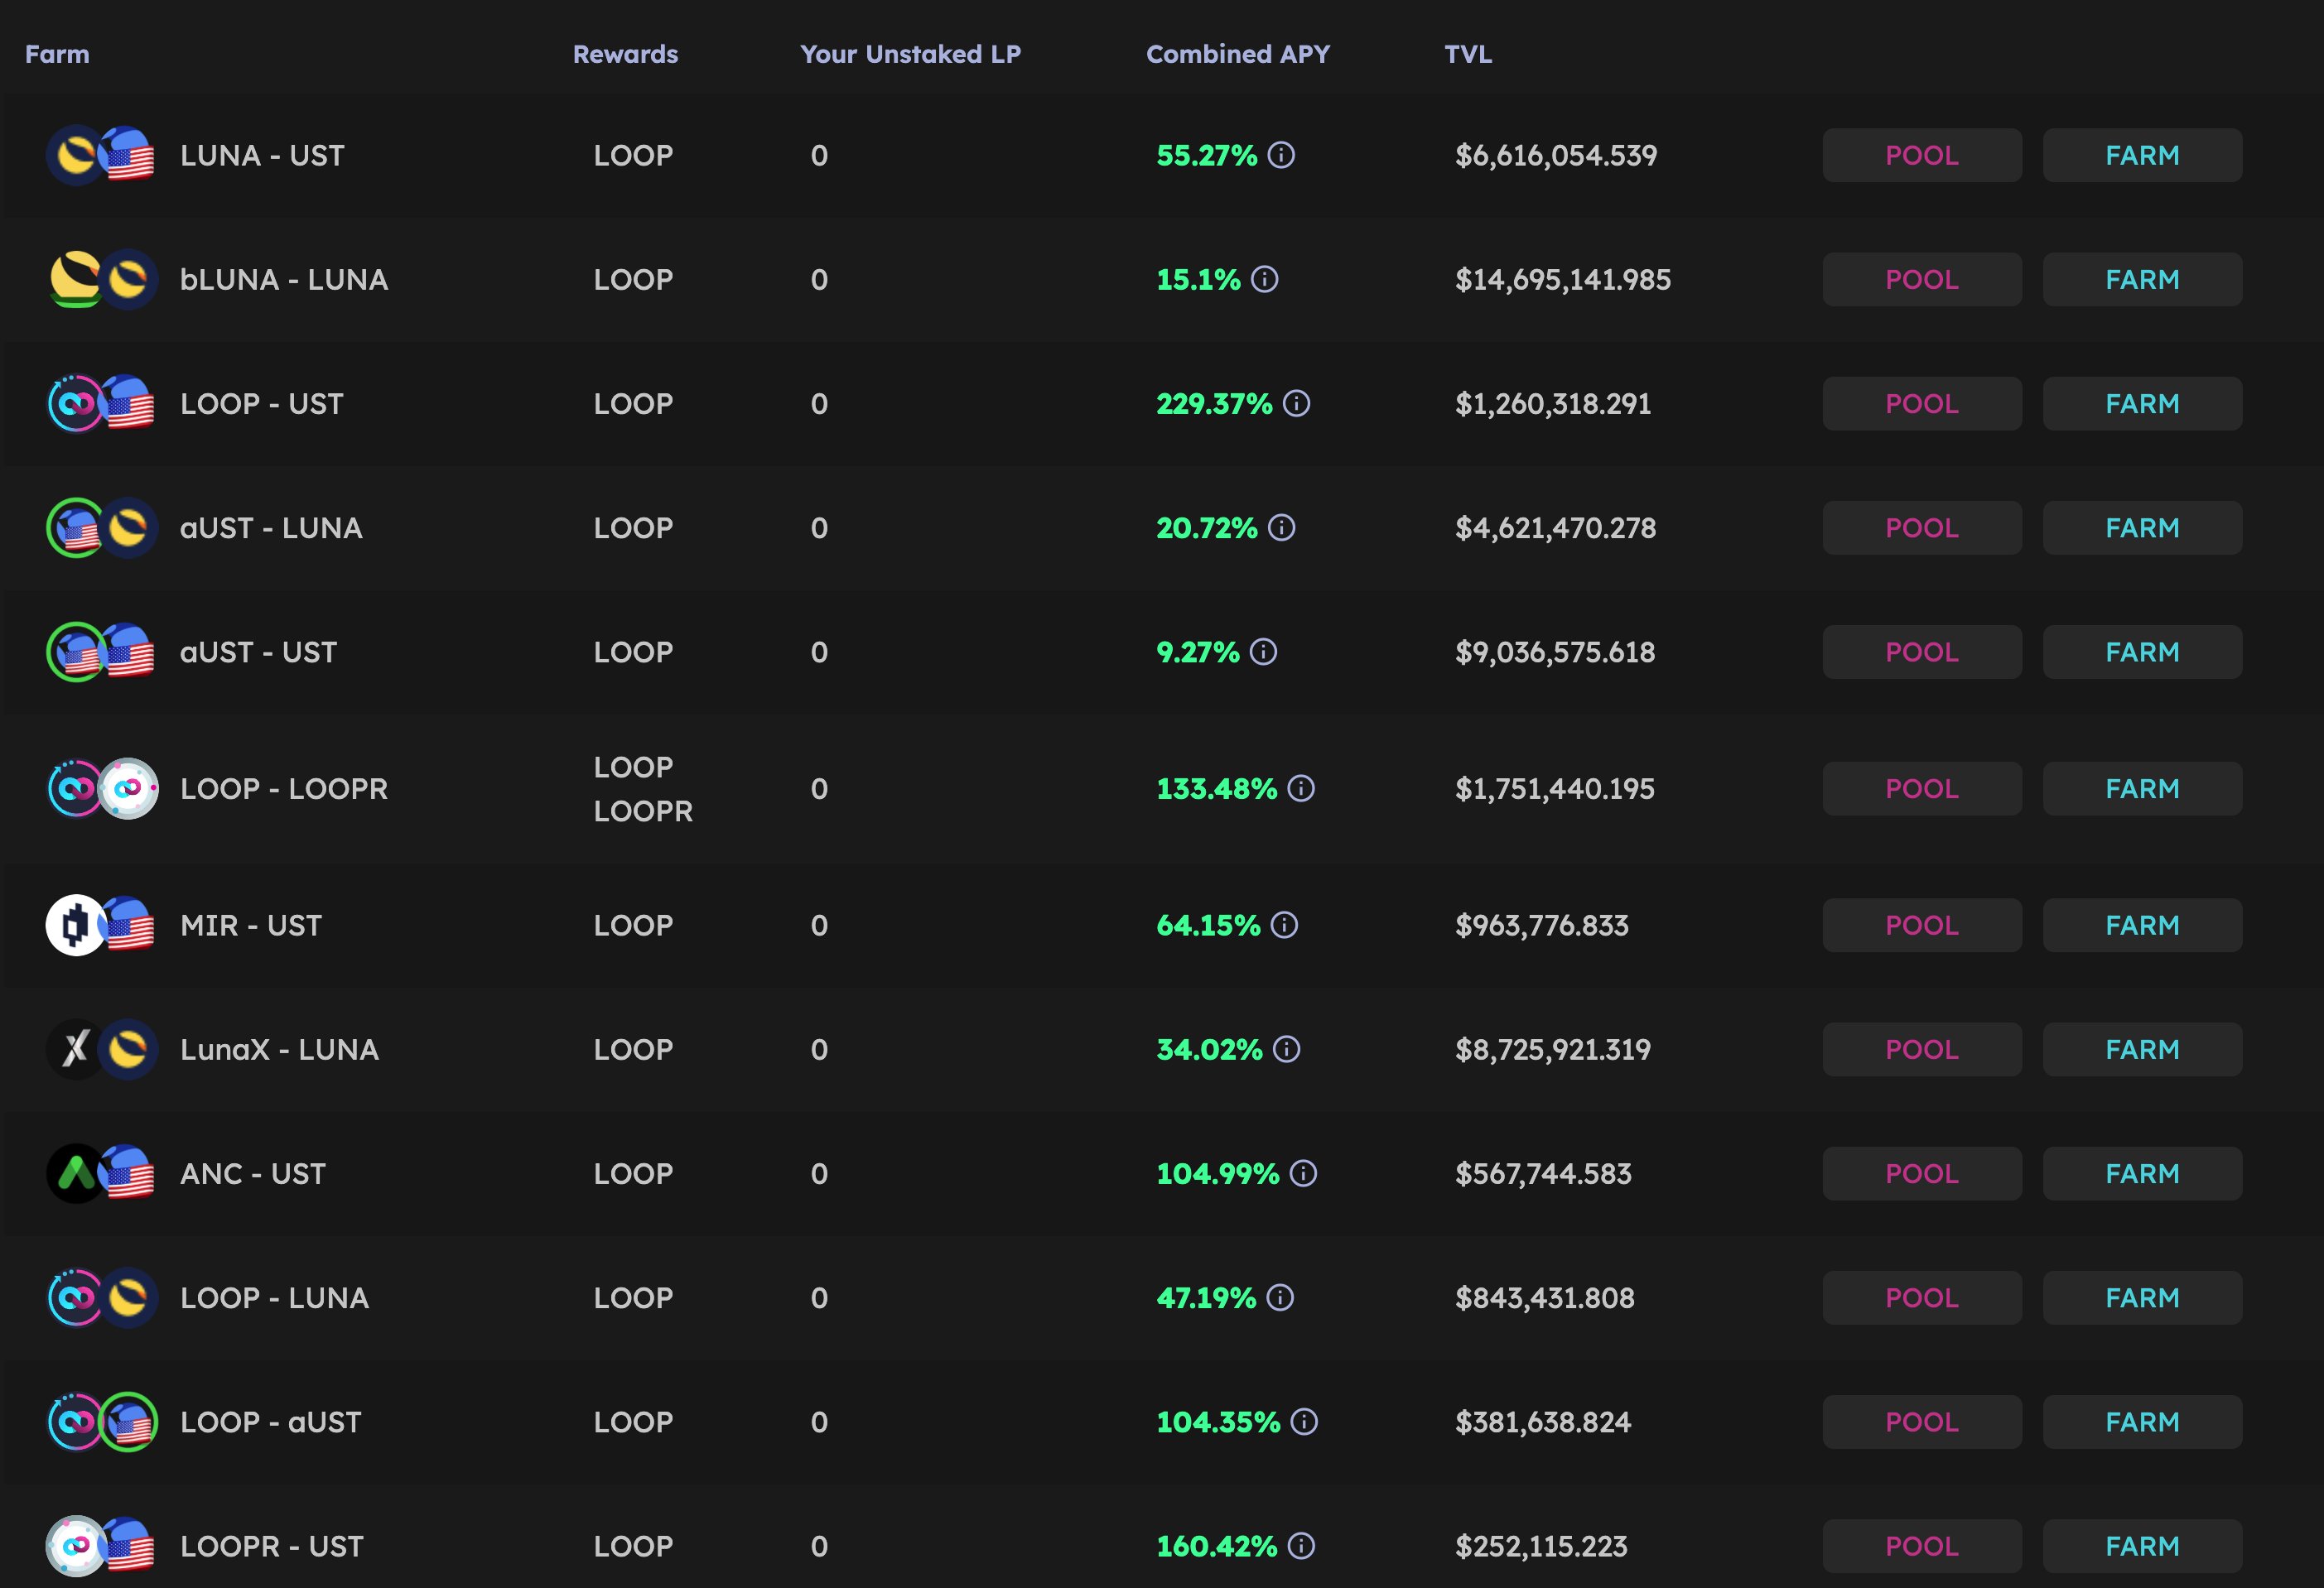This screenshot has height=1588, width=2324.
Task: Open the info icon next to 64.15% APY
Action: point(1285,926)
